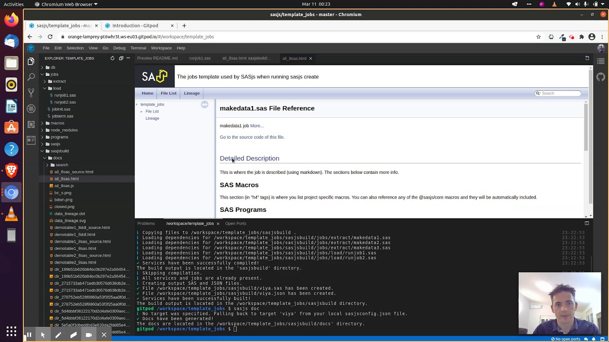Screen dimensions: 609x342
Task: Open the Extensions view in activity bar
Action: tap(31, 124)
